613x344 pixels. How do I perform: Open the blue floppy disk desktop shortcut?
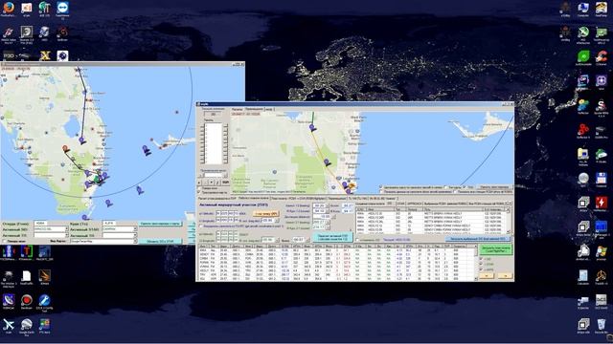[602, 180]
